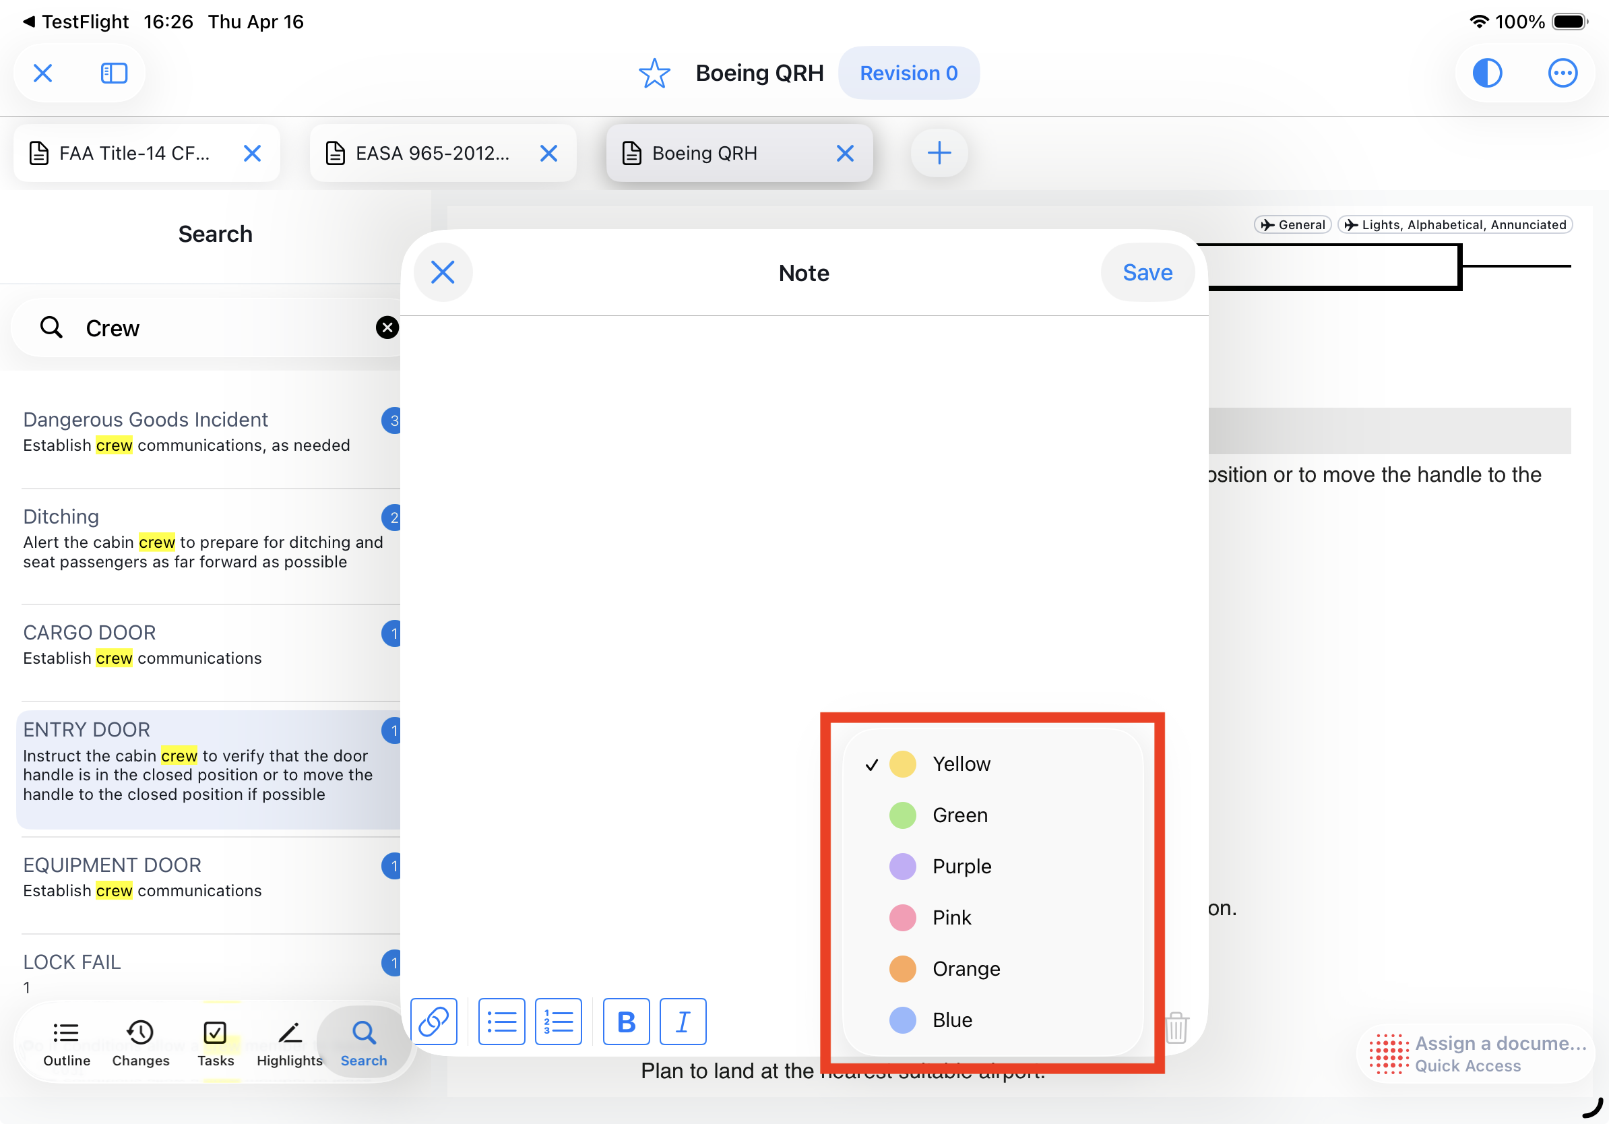
Task: Toggle bold formatting
Action: [x=626, y=1021]
